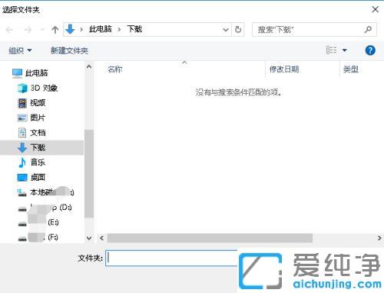Open 视频 folder in navigation pane
Image resolution: width=384 pixels, height=293 pixels.
click(x=38, y=103)
